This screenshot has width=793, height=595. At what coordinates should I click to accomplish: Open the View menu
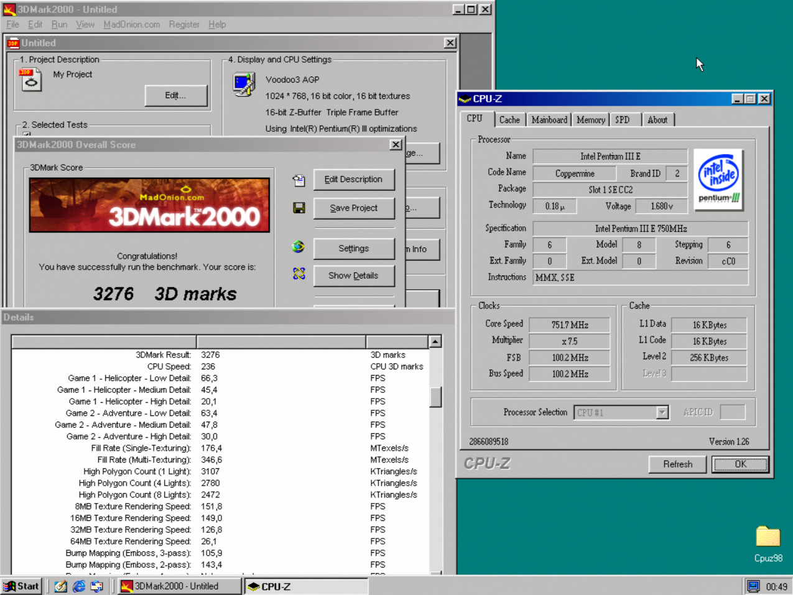point(85,24)
